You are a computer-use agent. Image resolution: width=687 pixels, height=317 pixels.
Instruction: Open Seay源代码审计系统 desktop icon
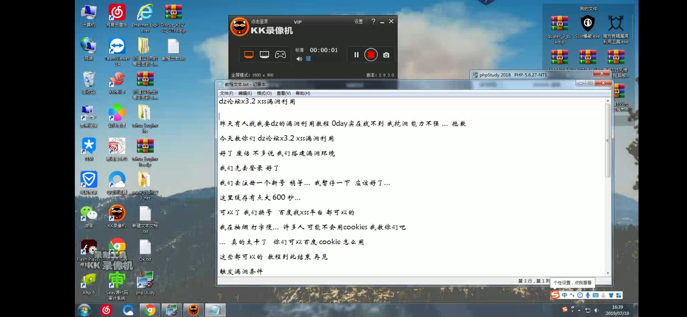(117, 286)
